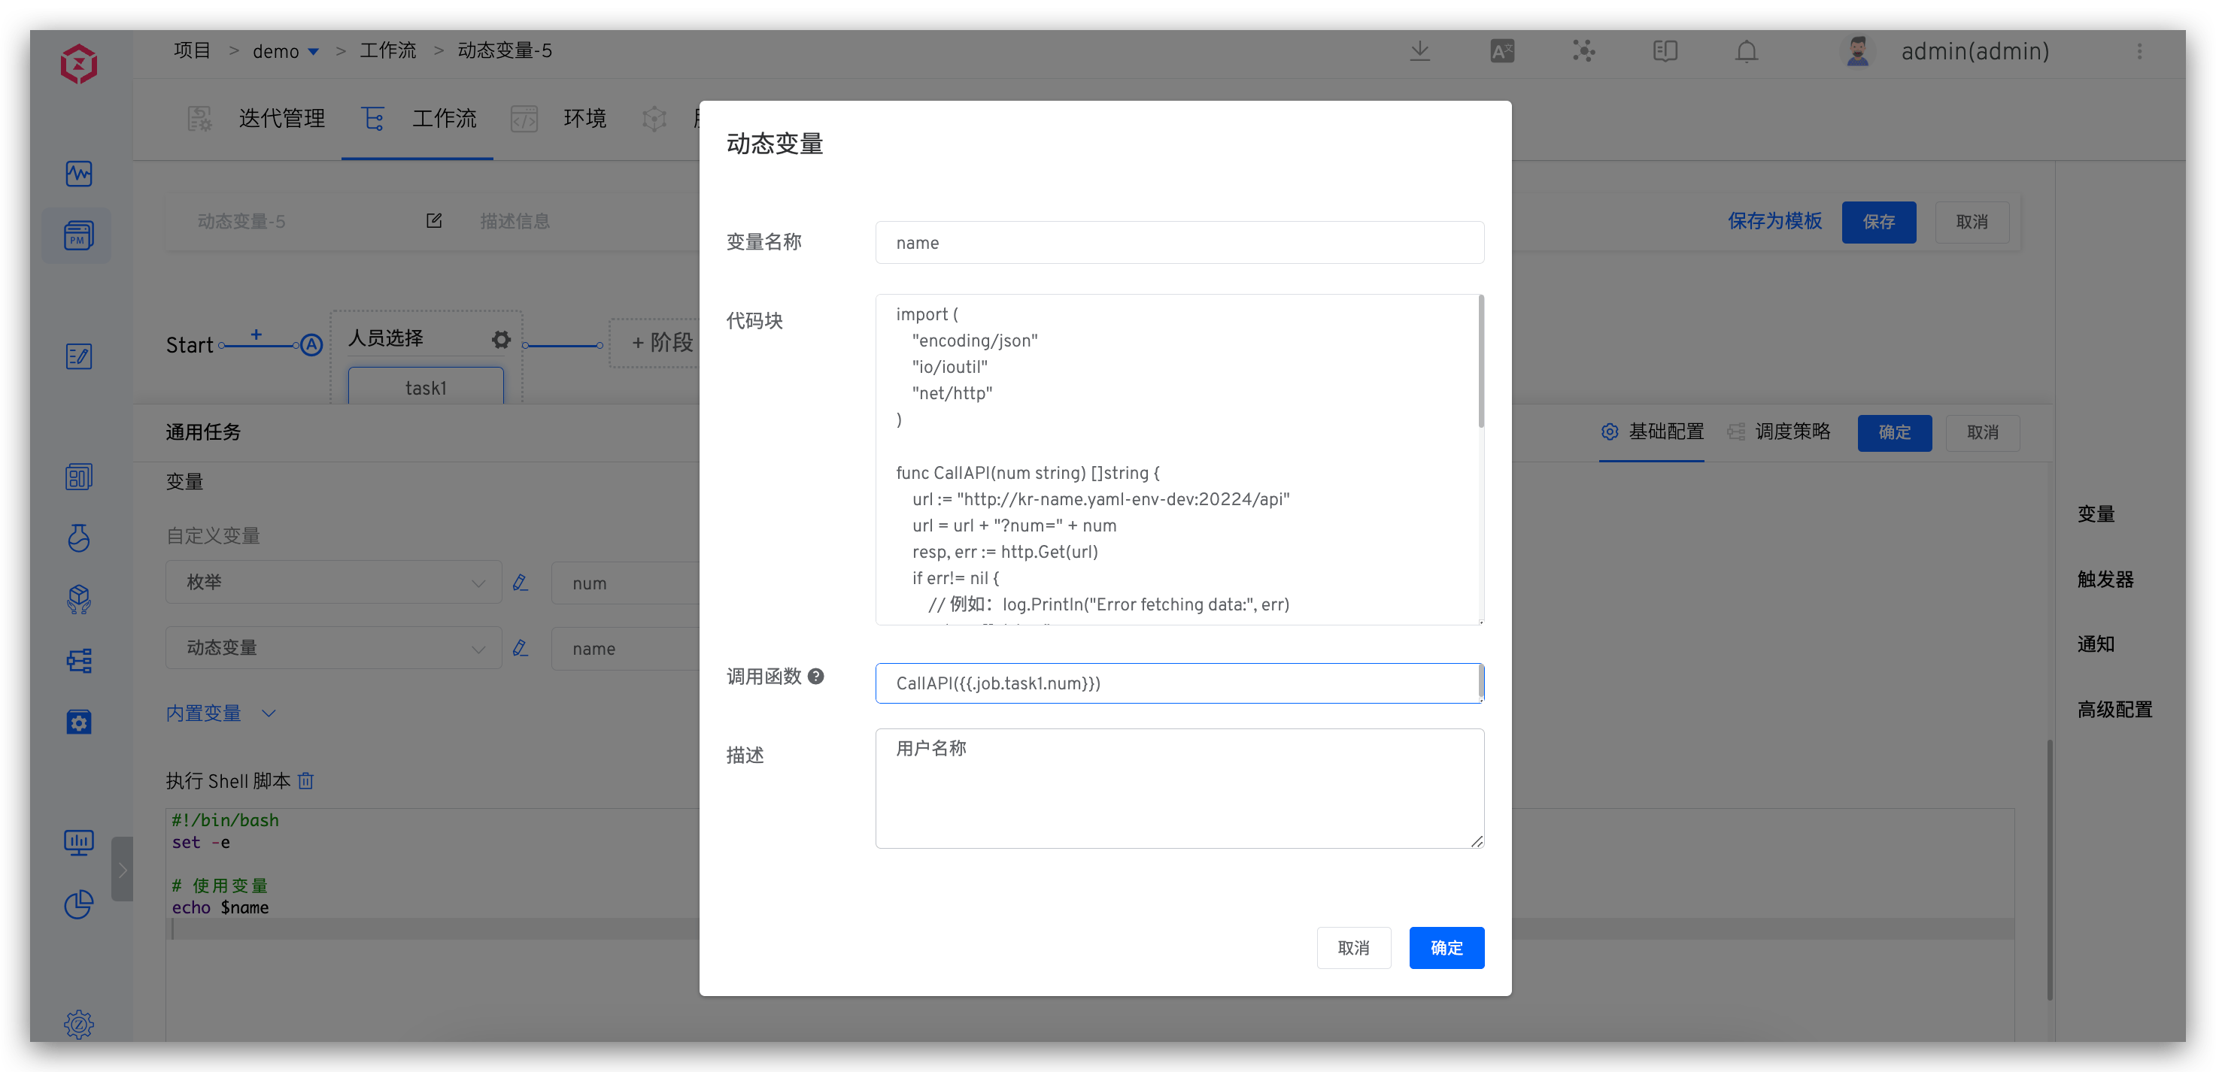Click the notification bell icon
The height and width of the screenshot is (1072, 2216).
click(1745, 52)
